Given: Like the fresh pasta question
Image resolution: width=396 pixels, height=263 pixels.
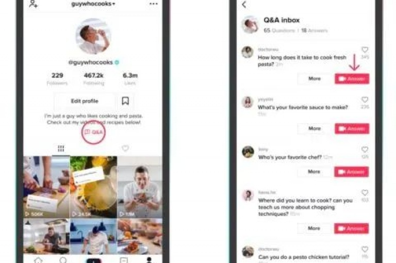Looking at the screenshot, I should click(x=365, y=50).
